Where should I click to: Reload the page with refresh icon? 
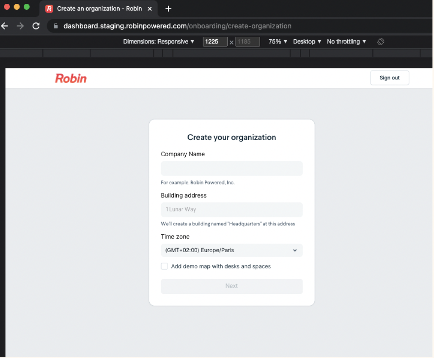(x=36, y=26)
